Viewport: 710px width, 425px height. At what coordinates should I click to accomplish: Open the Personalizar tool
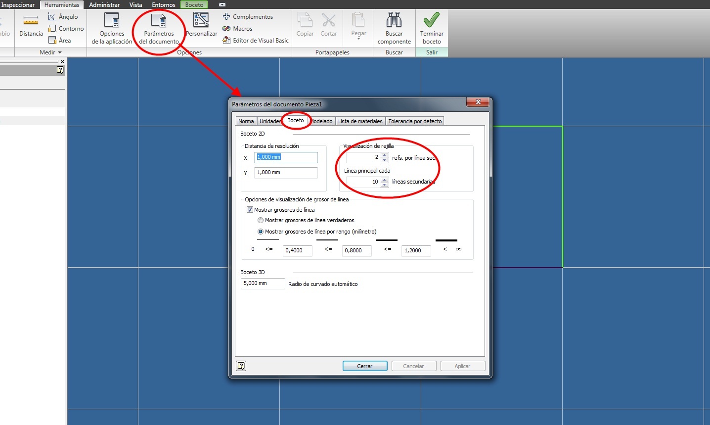coord(201,25)
